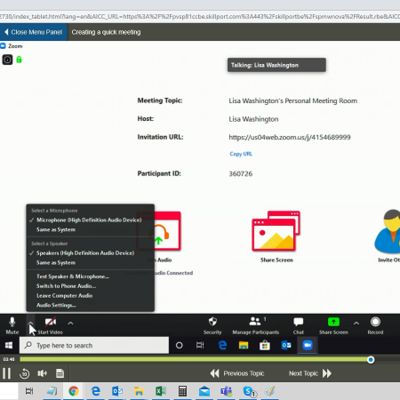Choose Switch to Phone Audio
The image size is (400, 400).
(66, 286)
